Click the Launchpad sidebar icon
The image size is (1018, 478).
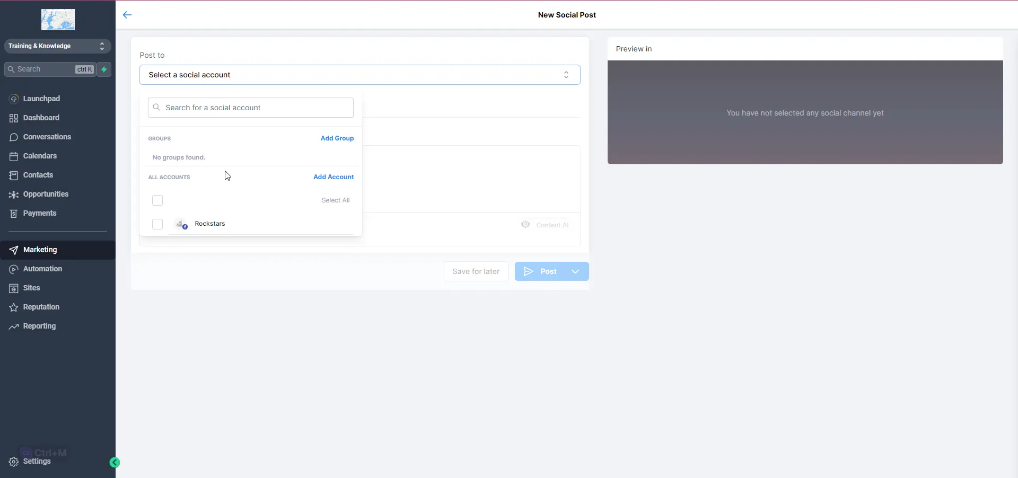[x=14, y=99]
